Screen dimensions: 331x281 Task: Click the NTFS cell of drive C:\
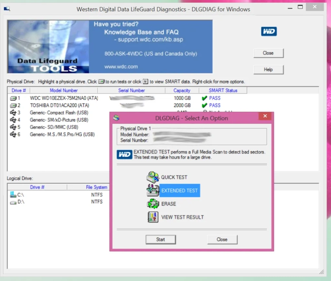click(x=97, y=195)
